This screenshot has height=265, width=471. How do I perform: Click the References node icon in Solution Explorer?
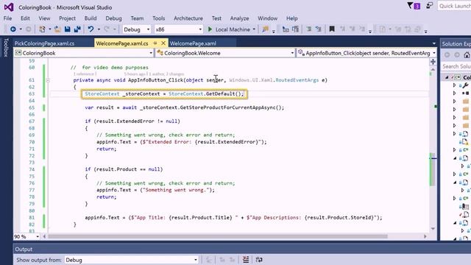(x=466, y=93)
